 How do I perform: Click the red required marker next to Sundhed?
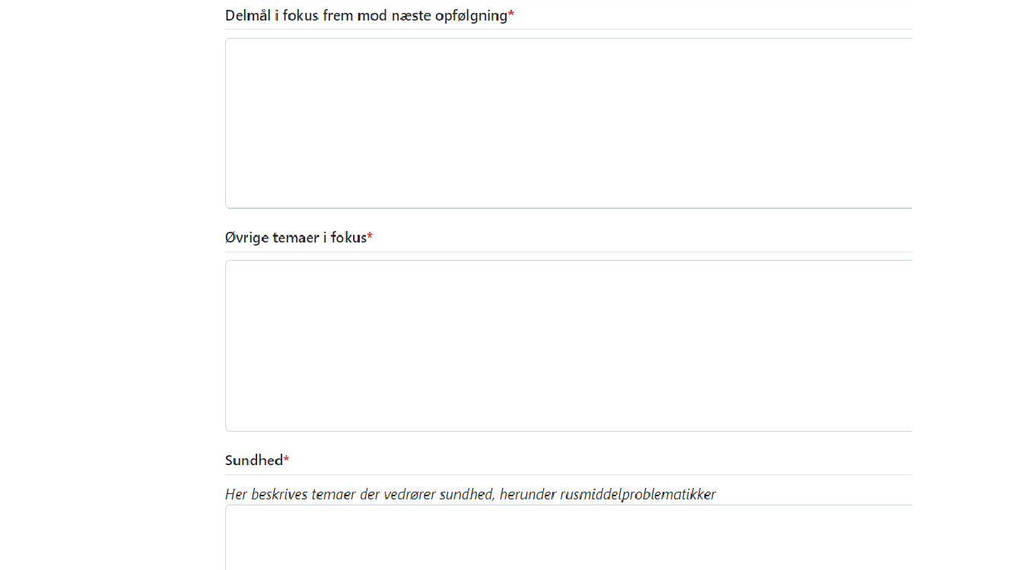[287, 459]
